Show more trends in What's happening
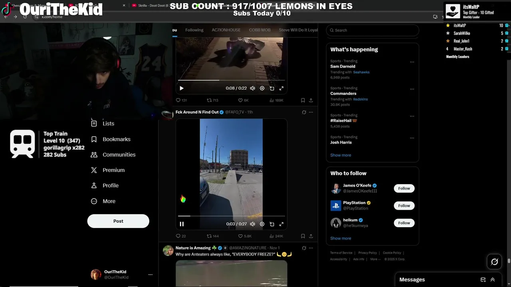Viewport: 511px width, 287px height. (341, 155)
